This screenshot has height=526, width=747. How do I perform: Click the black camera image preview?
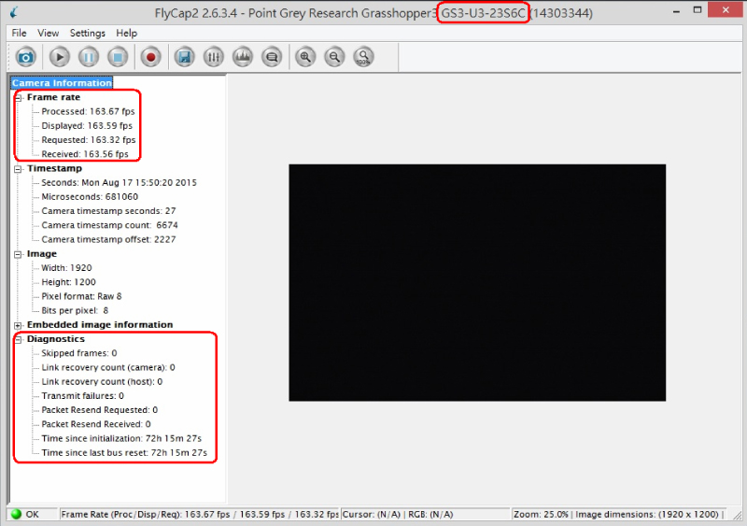click(x=476, y=283)
